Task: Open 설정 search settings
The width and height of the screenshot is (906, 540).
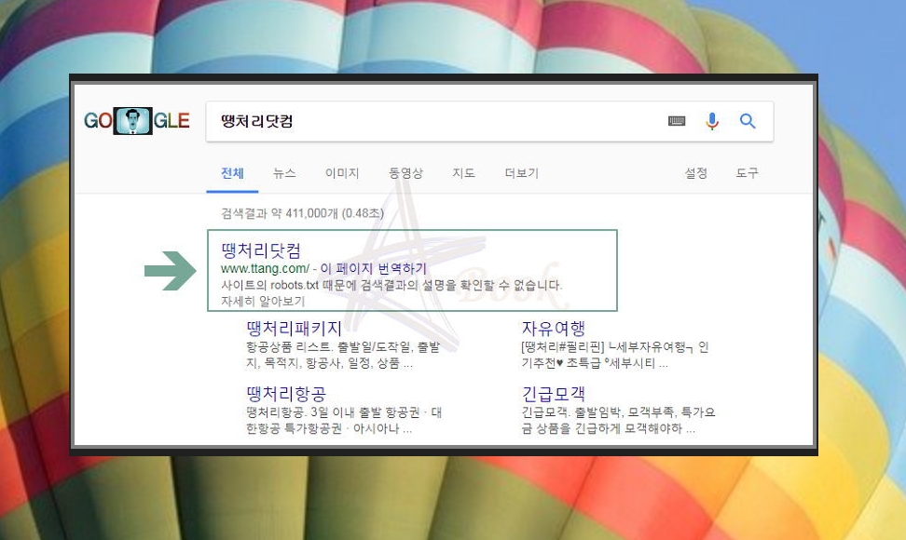Action: click(x=695, y=173)
